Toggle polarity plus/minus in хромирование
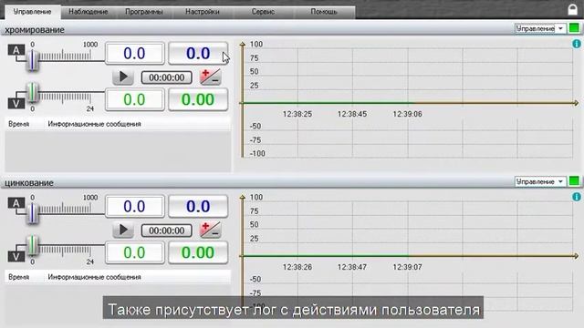The width and height of the screenshot is (584, 328). point(211,77)
